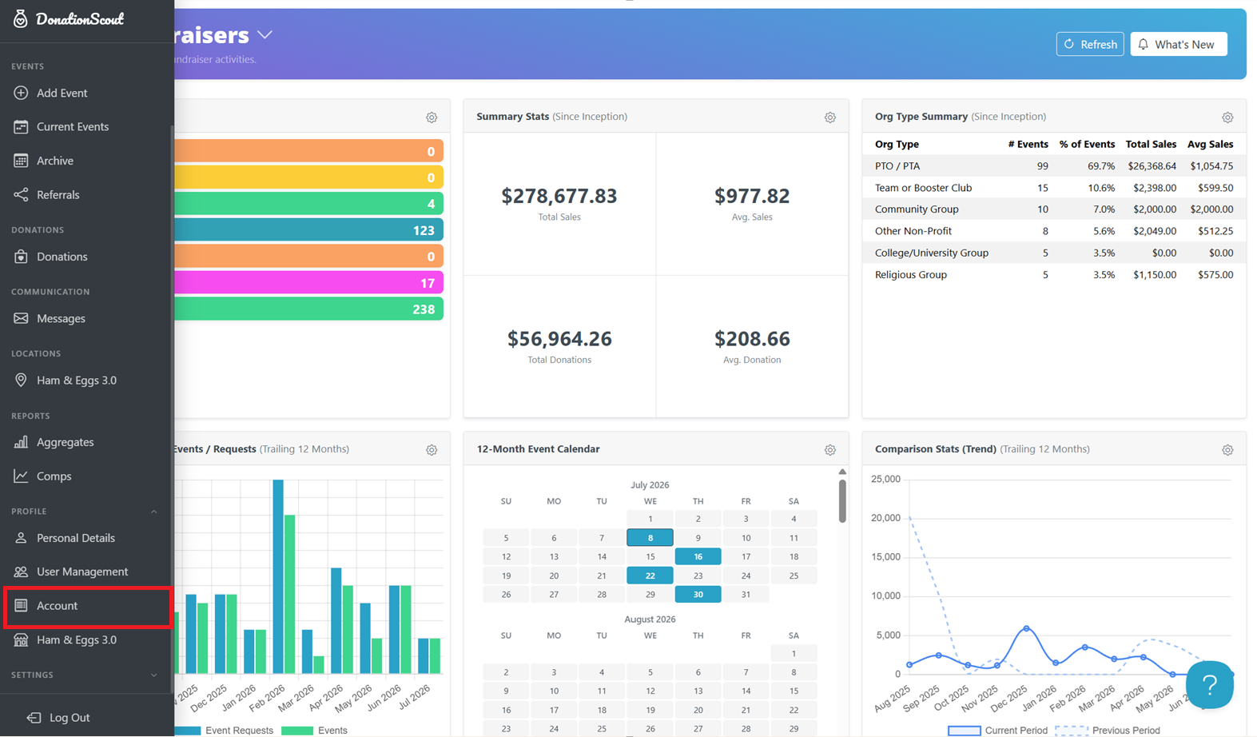Toggle Event Requests legend series
The image size is (1257, 737).
(x=223, y=731)
